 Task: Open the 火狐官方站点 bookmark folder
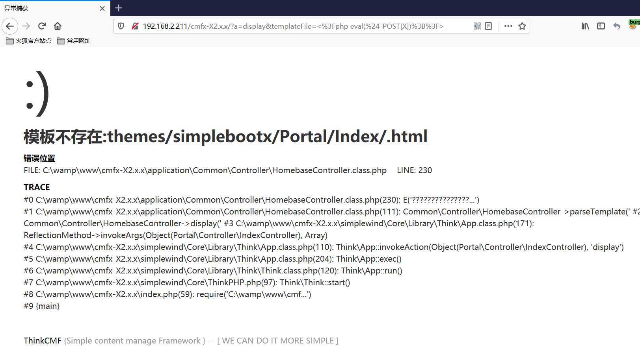click(29, 41)
